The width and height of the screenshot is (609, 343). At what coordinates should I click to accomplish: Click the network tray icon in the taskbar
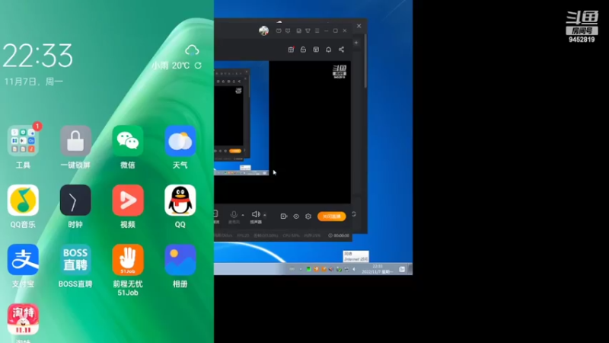coord(346,269)
